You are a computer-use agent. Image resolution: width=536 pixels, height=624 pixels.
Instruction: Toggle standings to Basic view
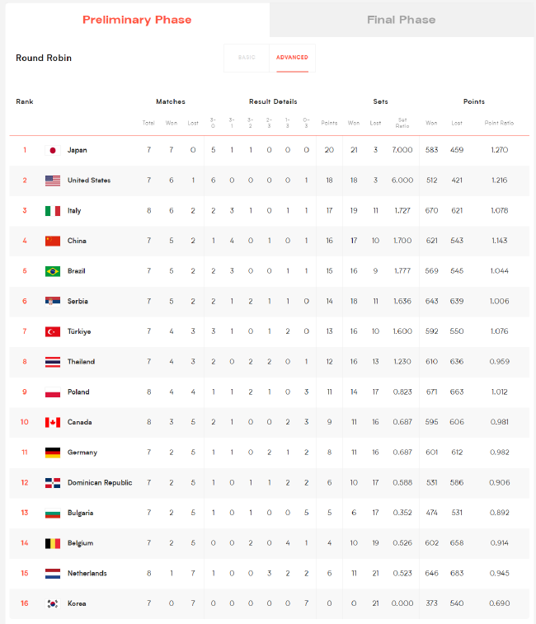pyautogui.click(x=247, y=58)
